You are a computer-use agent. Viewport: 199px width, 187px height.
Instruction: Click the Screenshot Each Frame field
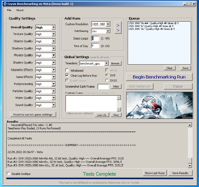[103, 87]
